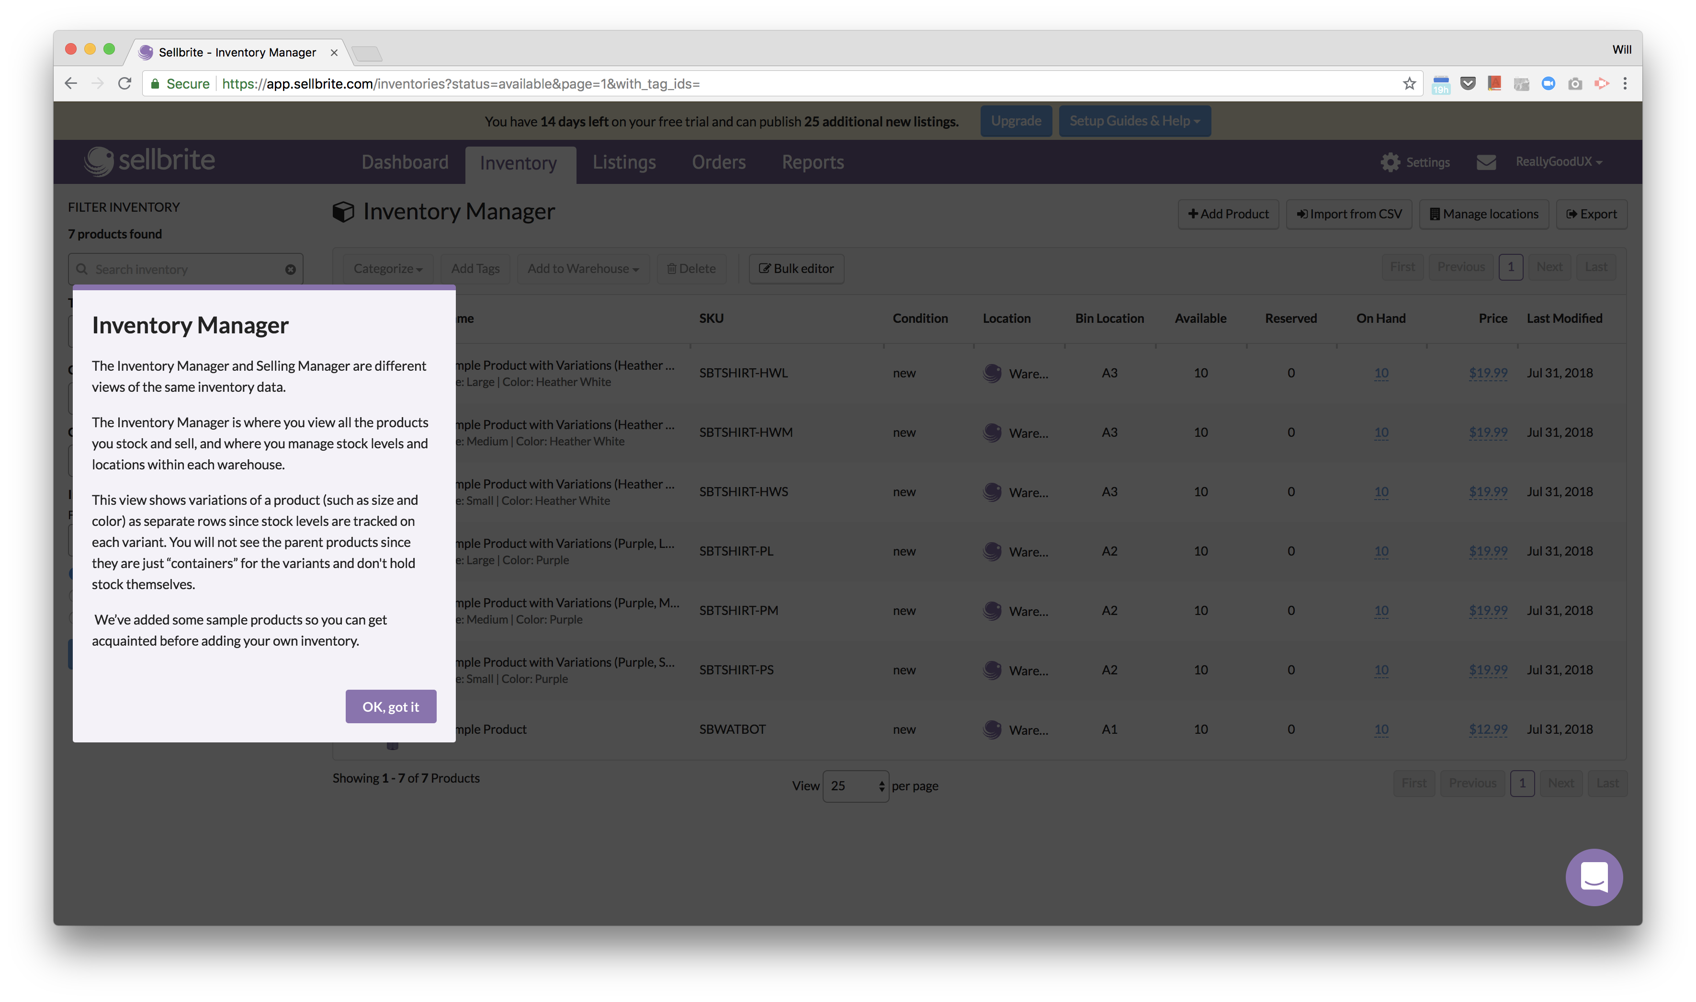Click the warehouse icon in SBWATBOT row

992,729
